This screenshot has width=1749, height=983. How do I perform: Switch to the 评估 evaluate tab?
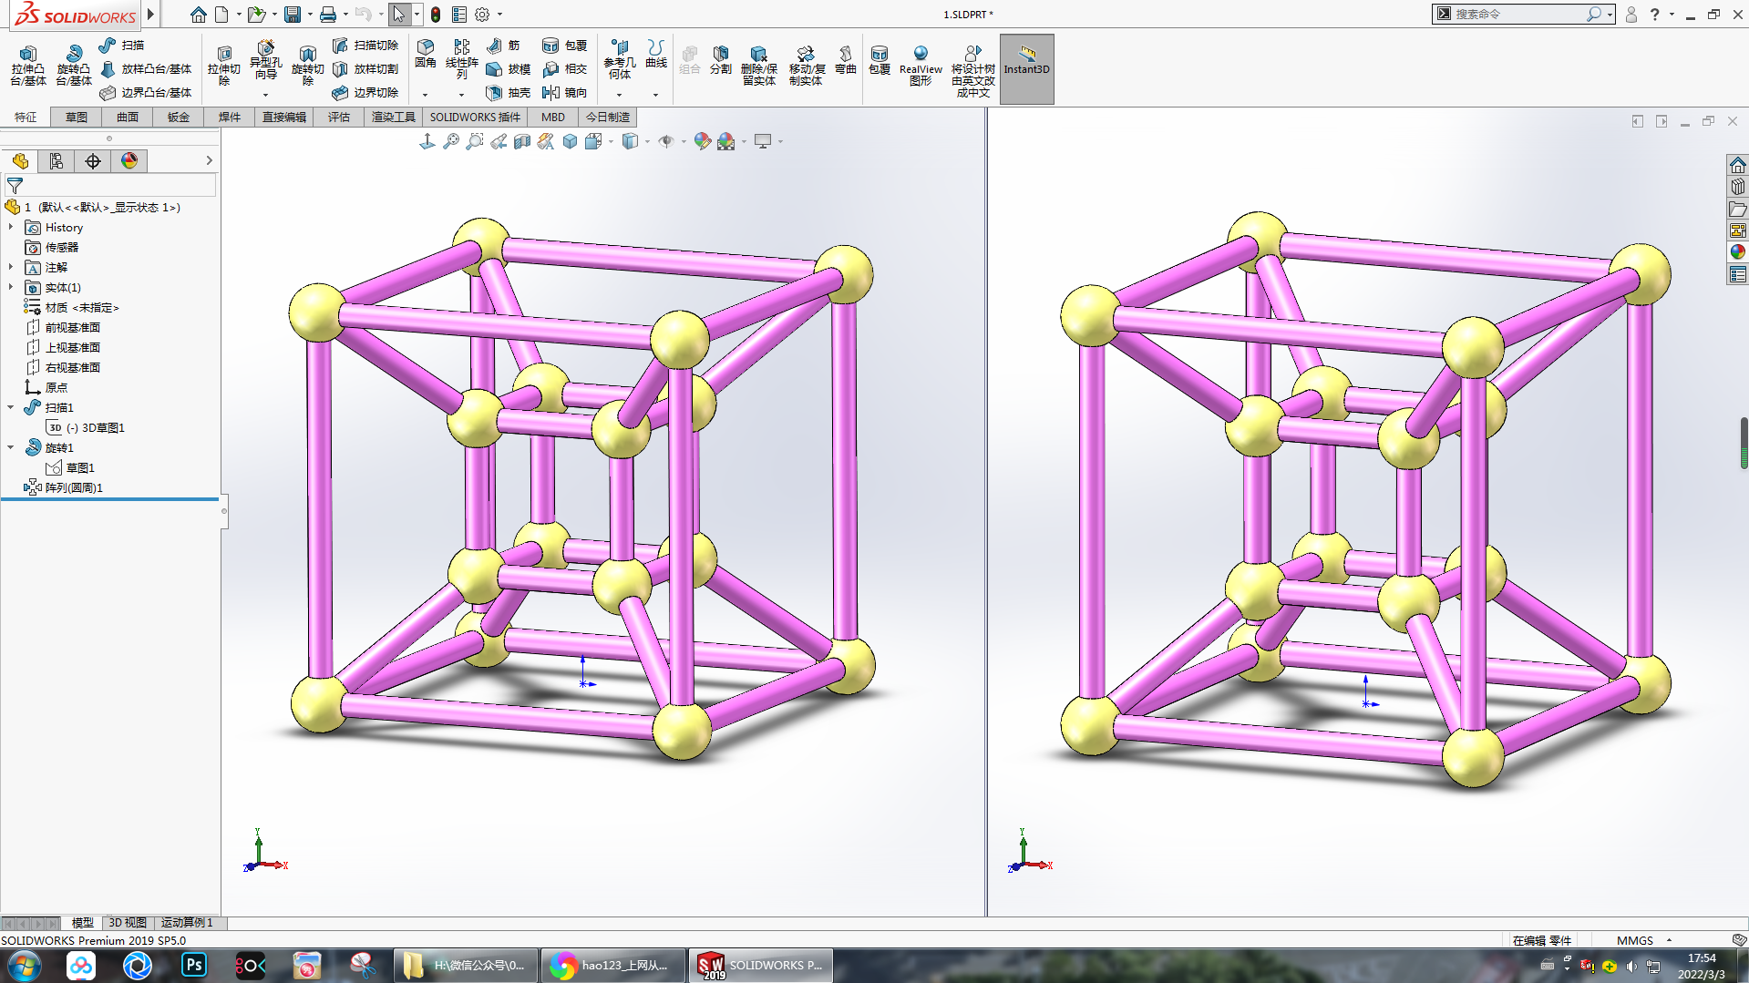tap(339, 117)
